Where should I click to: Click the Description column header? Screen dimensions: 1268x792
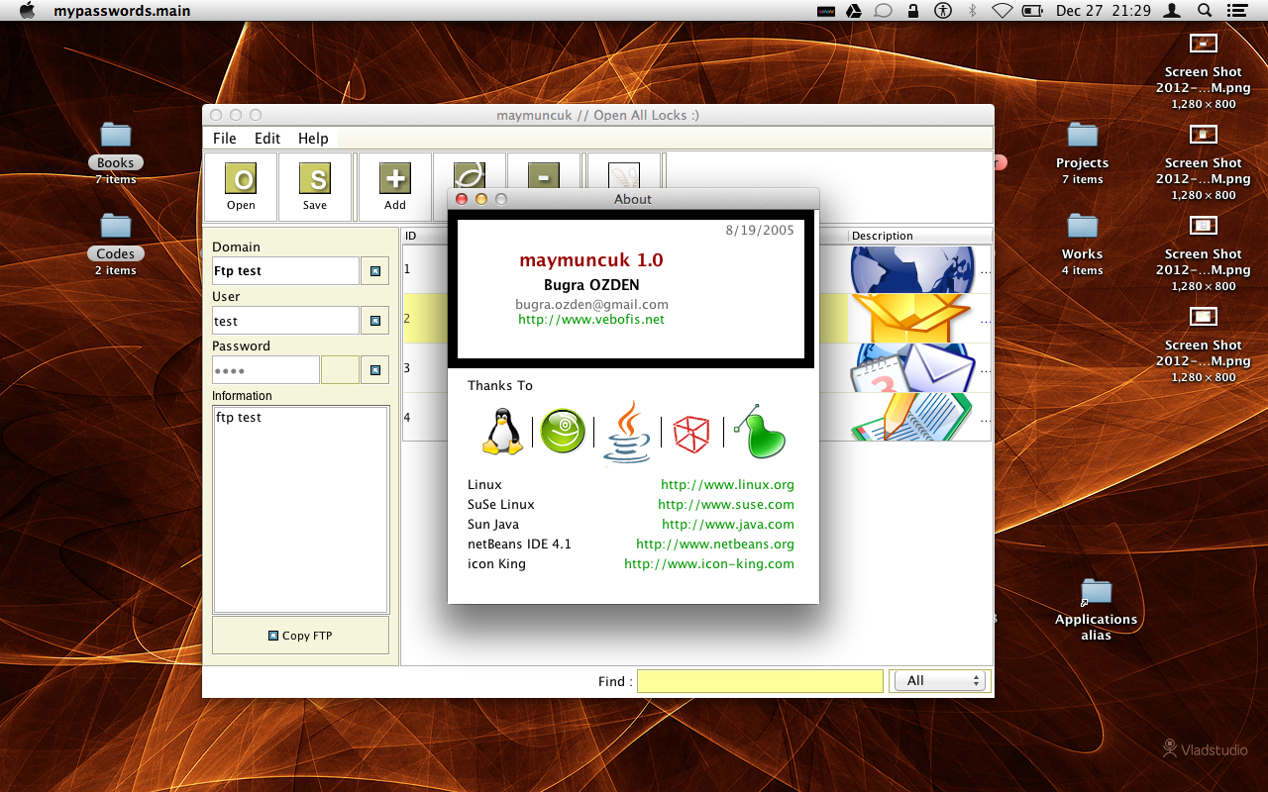(919, 236)
